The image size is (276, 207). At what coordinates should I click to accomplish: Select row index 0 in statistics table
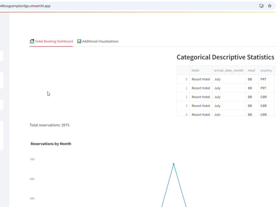coord(183,79)
